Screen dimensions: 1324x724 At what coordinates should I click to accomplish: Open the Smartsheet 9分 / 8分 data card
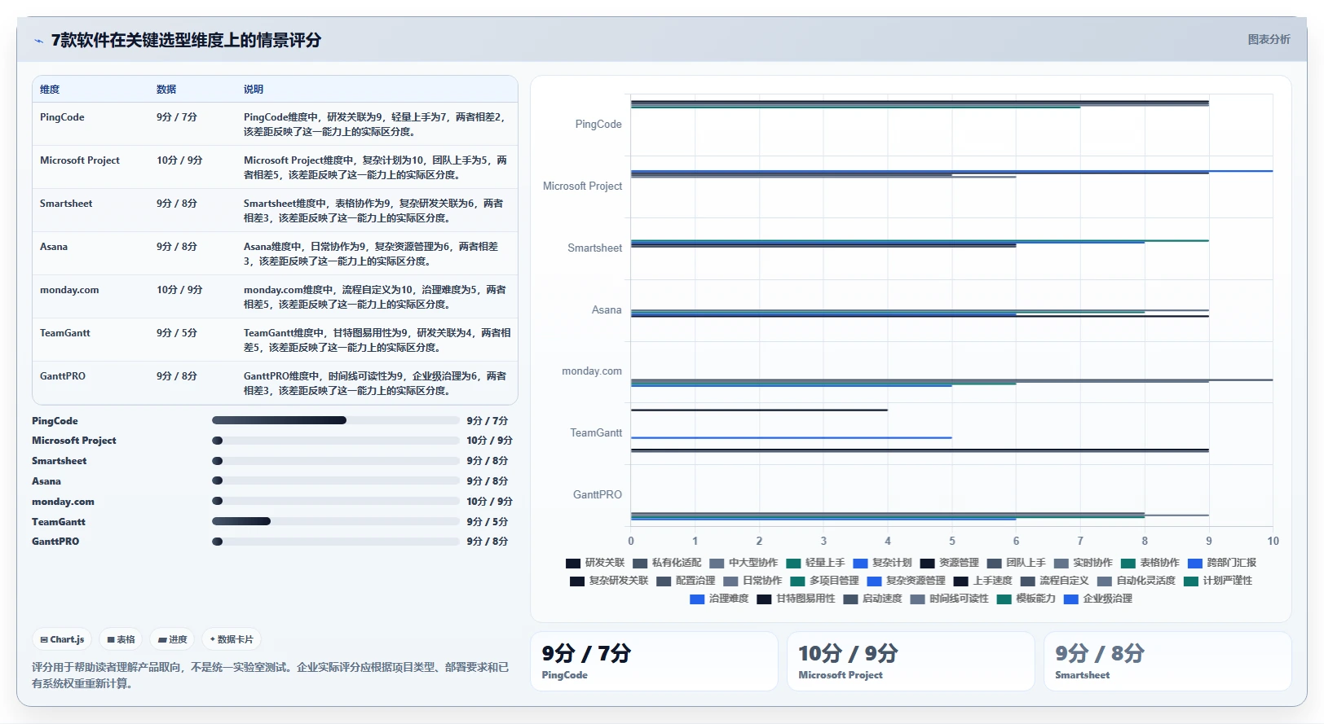point(1167,661)
